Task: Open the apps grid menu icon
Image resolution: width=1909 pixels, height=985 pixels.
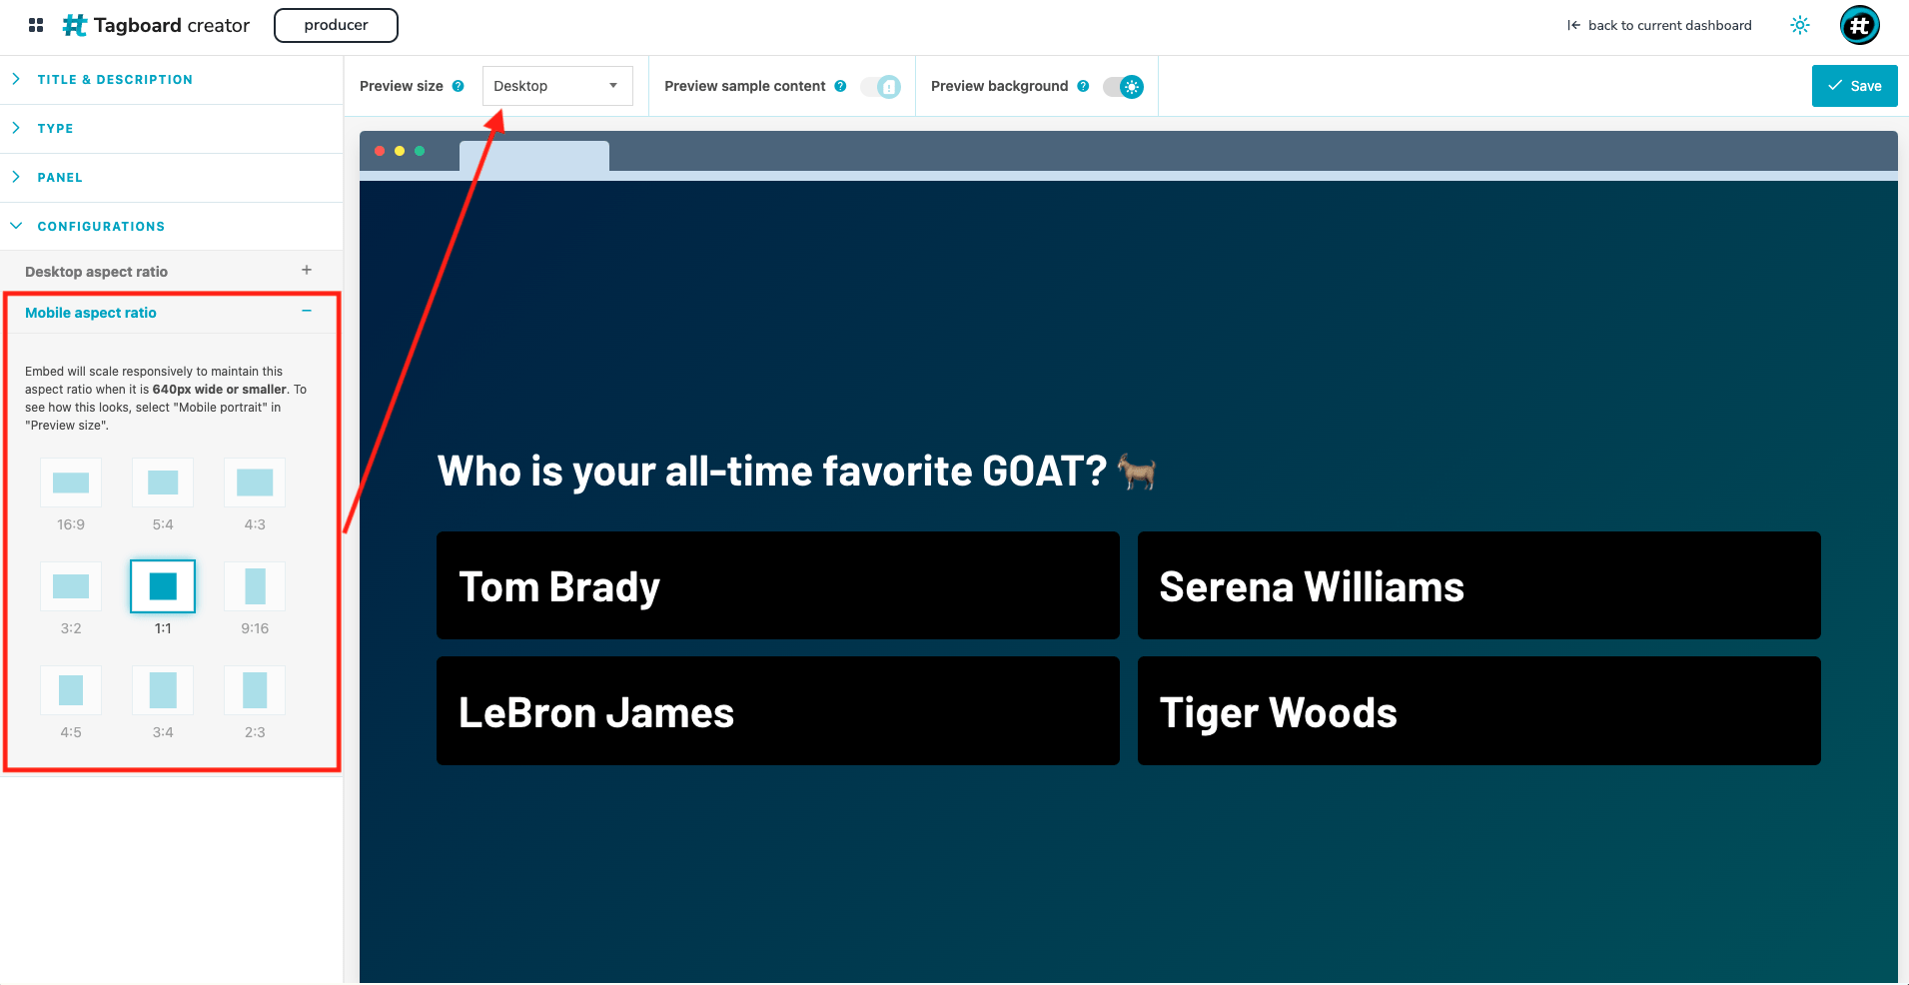Action: 36,25
